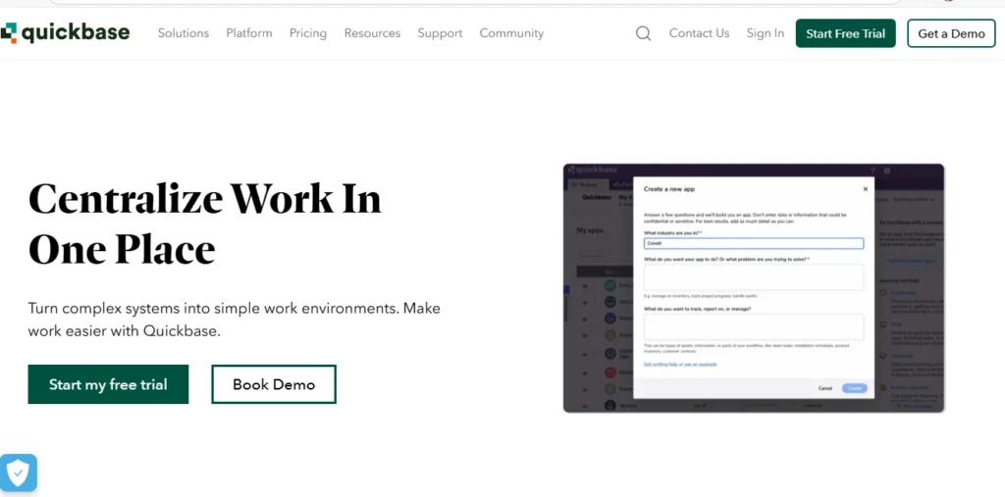The image size is (1005, 497).
Task: Go to the Pricing page
Action: pyautogui.click(x=307, y=33)
